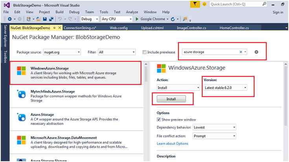
Task: Click the Find in Files toolbar icon
Action: click(x=185, y=19)
